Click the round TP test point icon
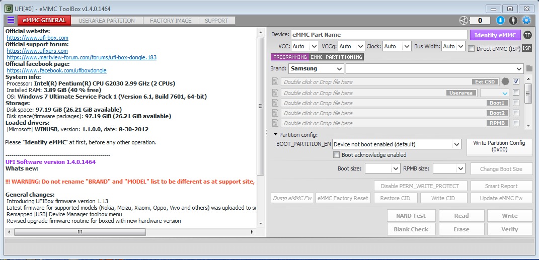The width and height of the screenshot is (539, 260). coord(527,35)
